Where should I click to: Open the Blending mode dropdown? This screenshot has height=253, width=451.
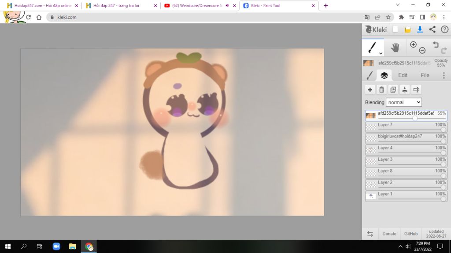pyautogui.click(x=404, y=102)
